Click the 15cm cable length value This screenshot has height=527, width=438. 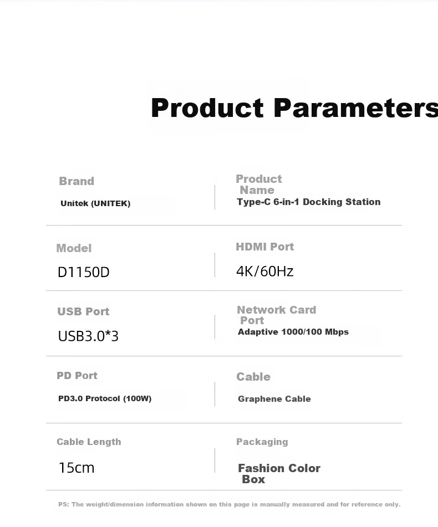[x=77, y=468]
